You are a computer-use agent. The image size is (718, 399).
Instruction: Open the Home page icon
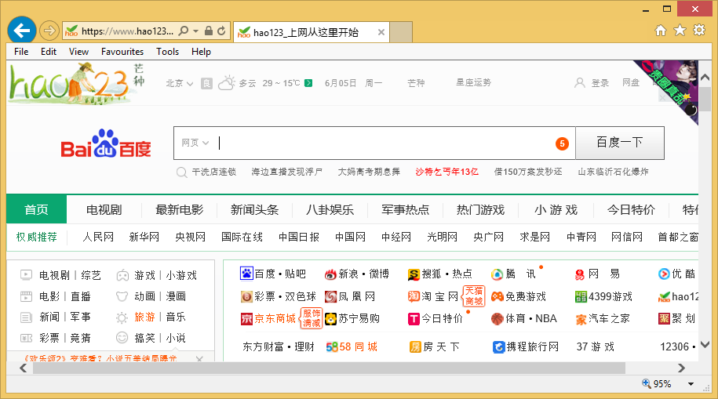[x=660, y=31]
